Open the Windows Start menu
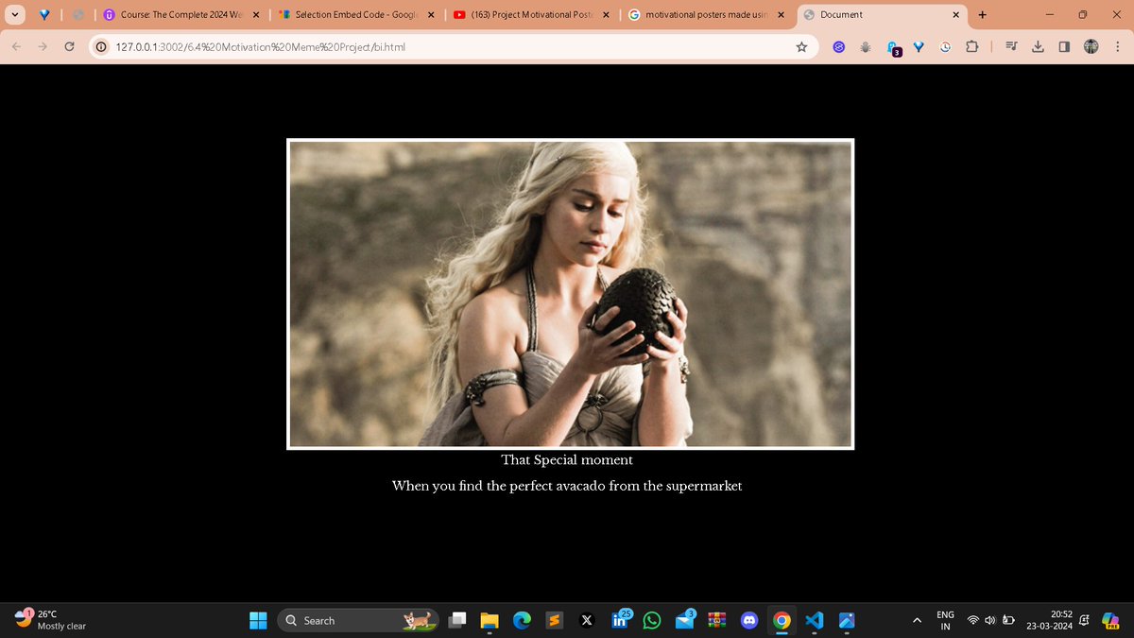 coord(258,620)
